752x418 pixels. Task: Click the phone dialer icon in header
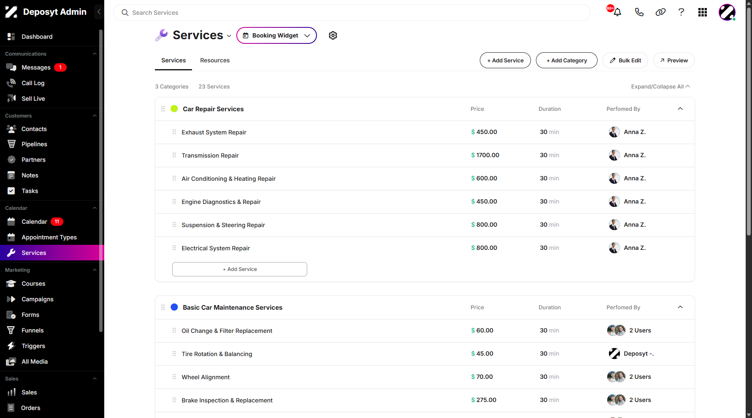[x=639, y=12]
